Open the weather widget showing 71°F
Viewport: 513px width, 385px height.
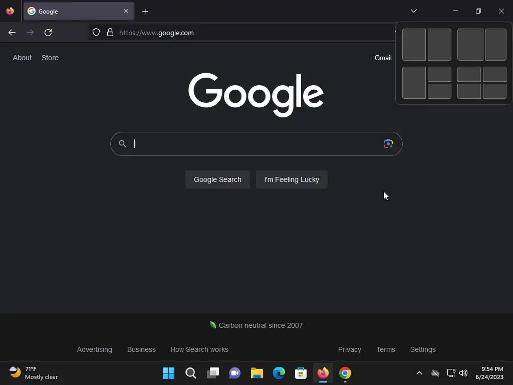(x=34, y=373)
